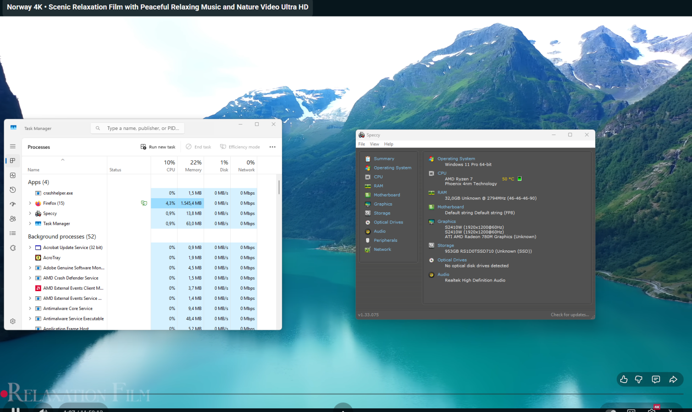
Task: Open Speccy's File menu
Action: point(361,144)
